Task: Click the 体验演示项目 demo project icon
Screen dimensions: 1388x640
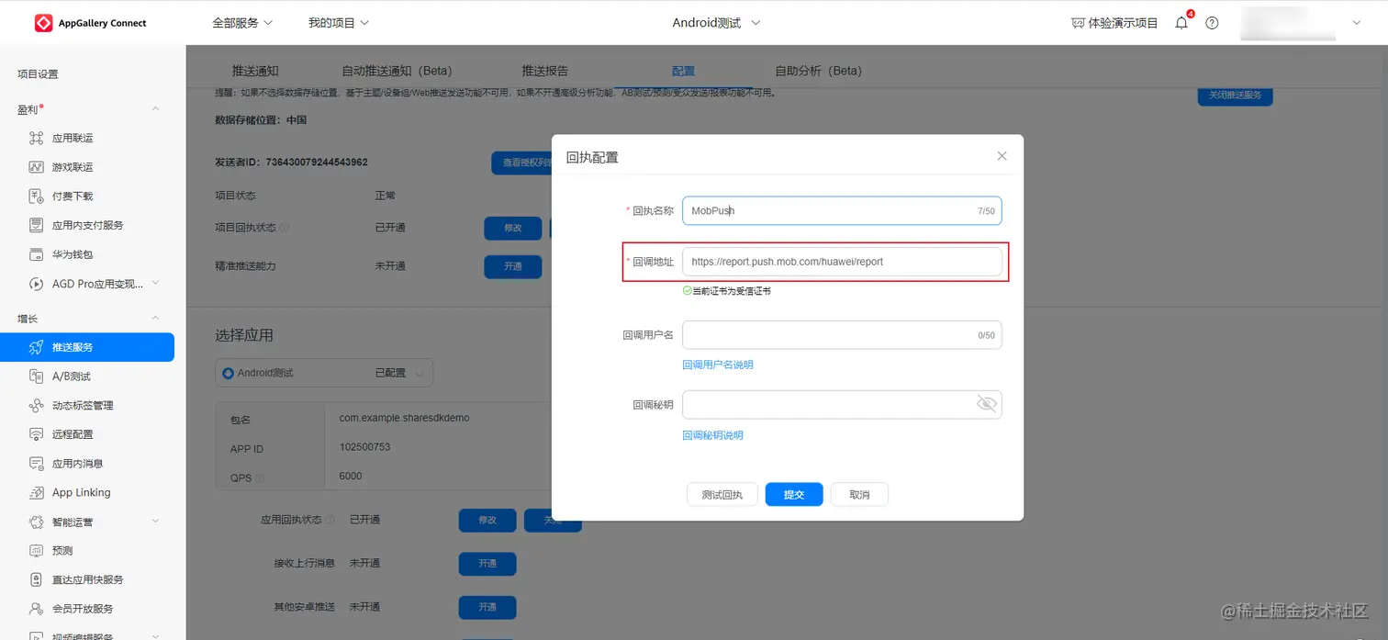Action: [x=1078, y=23]
